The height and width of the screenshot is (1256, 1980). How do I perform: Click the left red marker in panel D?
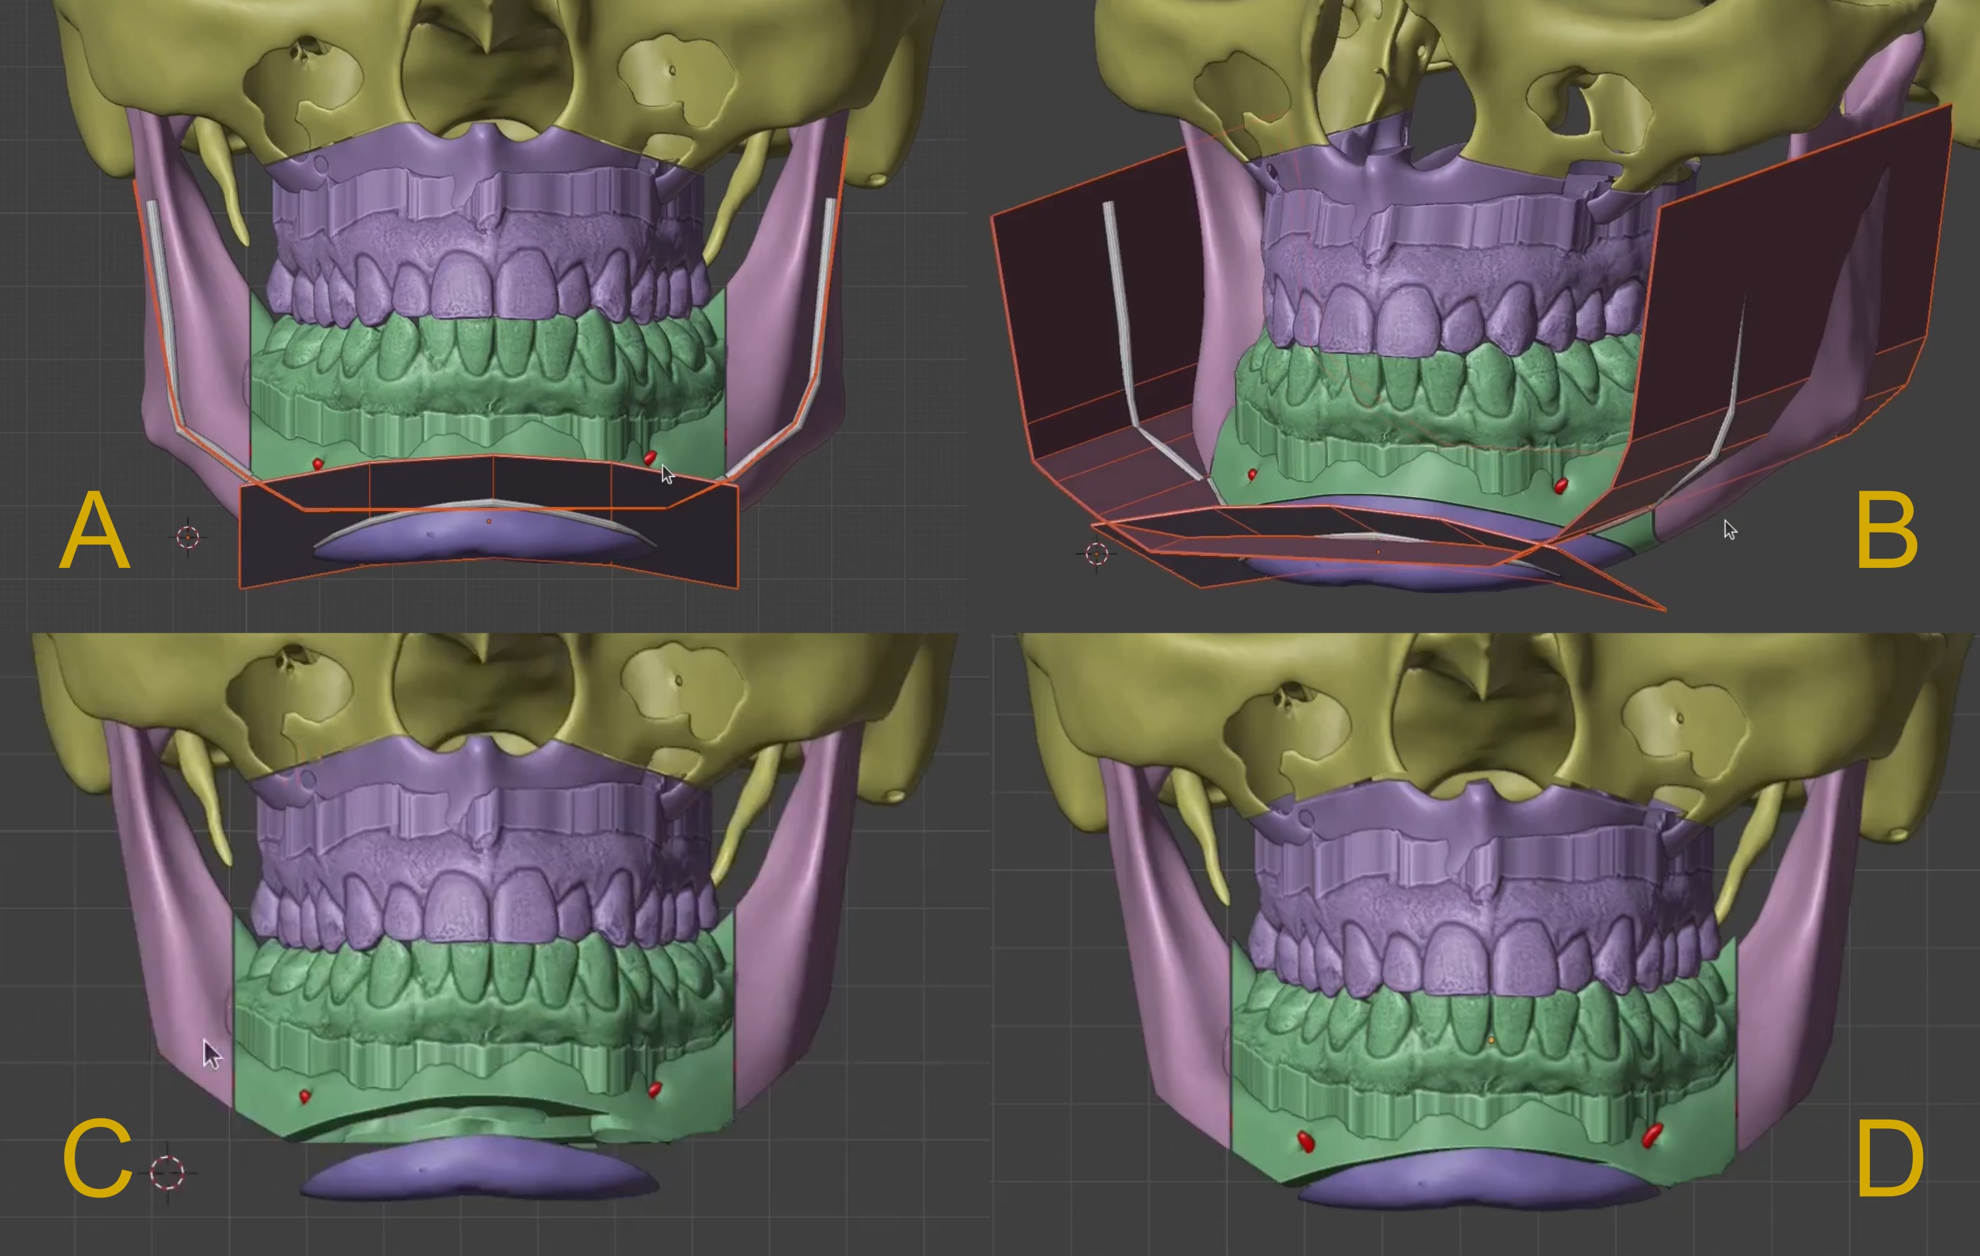point(1306,1141)
